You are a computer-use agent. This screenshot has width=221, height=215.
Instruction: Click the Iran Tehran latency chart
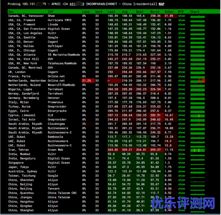click(x=198, y=150)
